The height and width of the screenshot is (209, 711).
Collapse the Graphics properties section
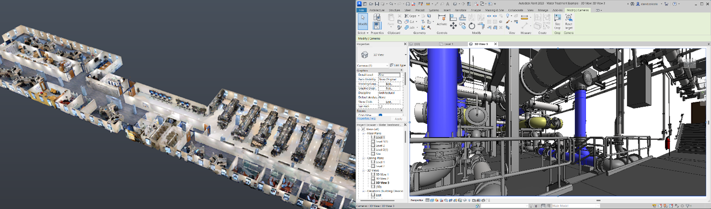(402, 70)
